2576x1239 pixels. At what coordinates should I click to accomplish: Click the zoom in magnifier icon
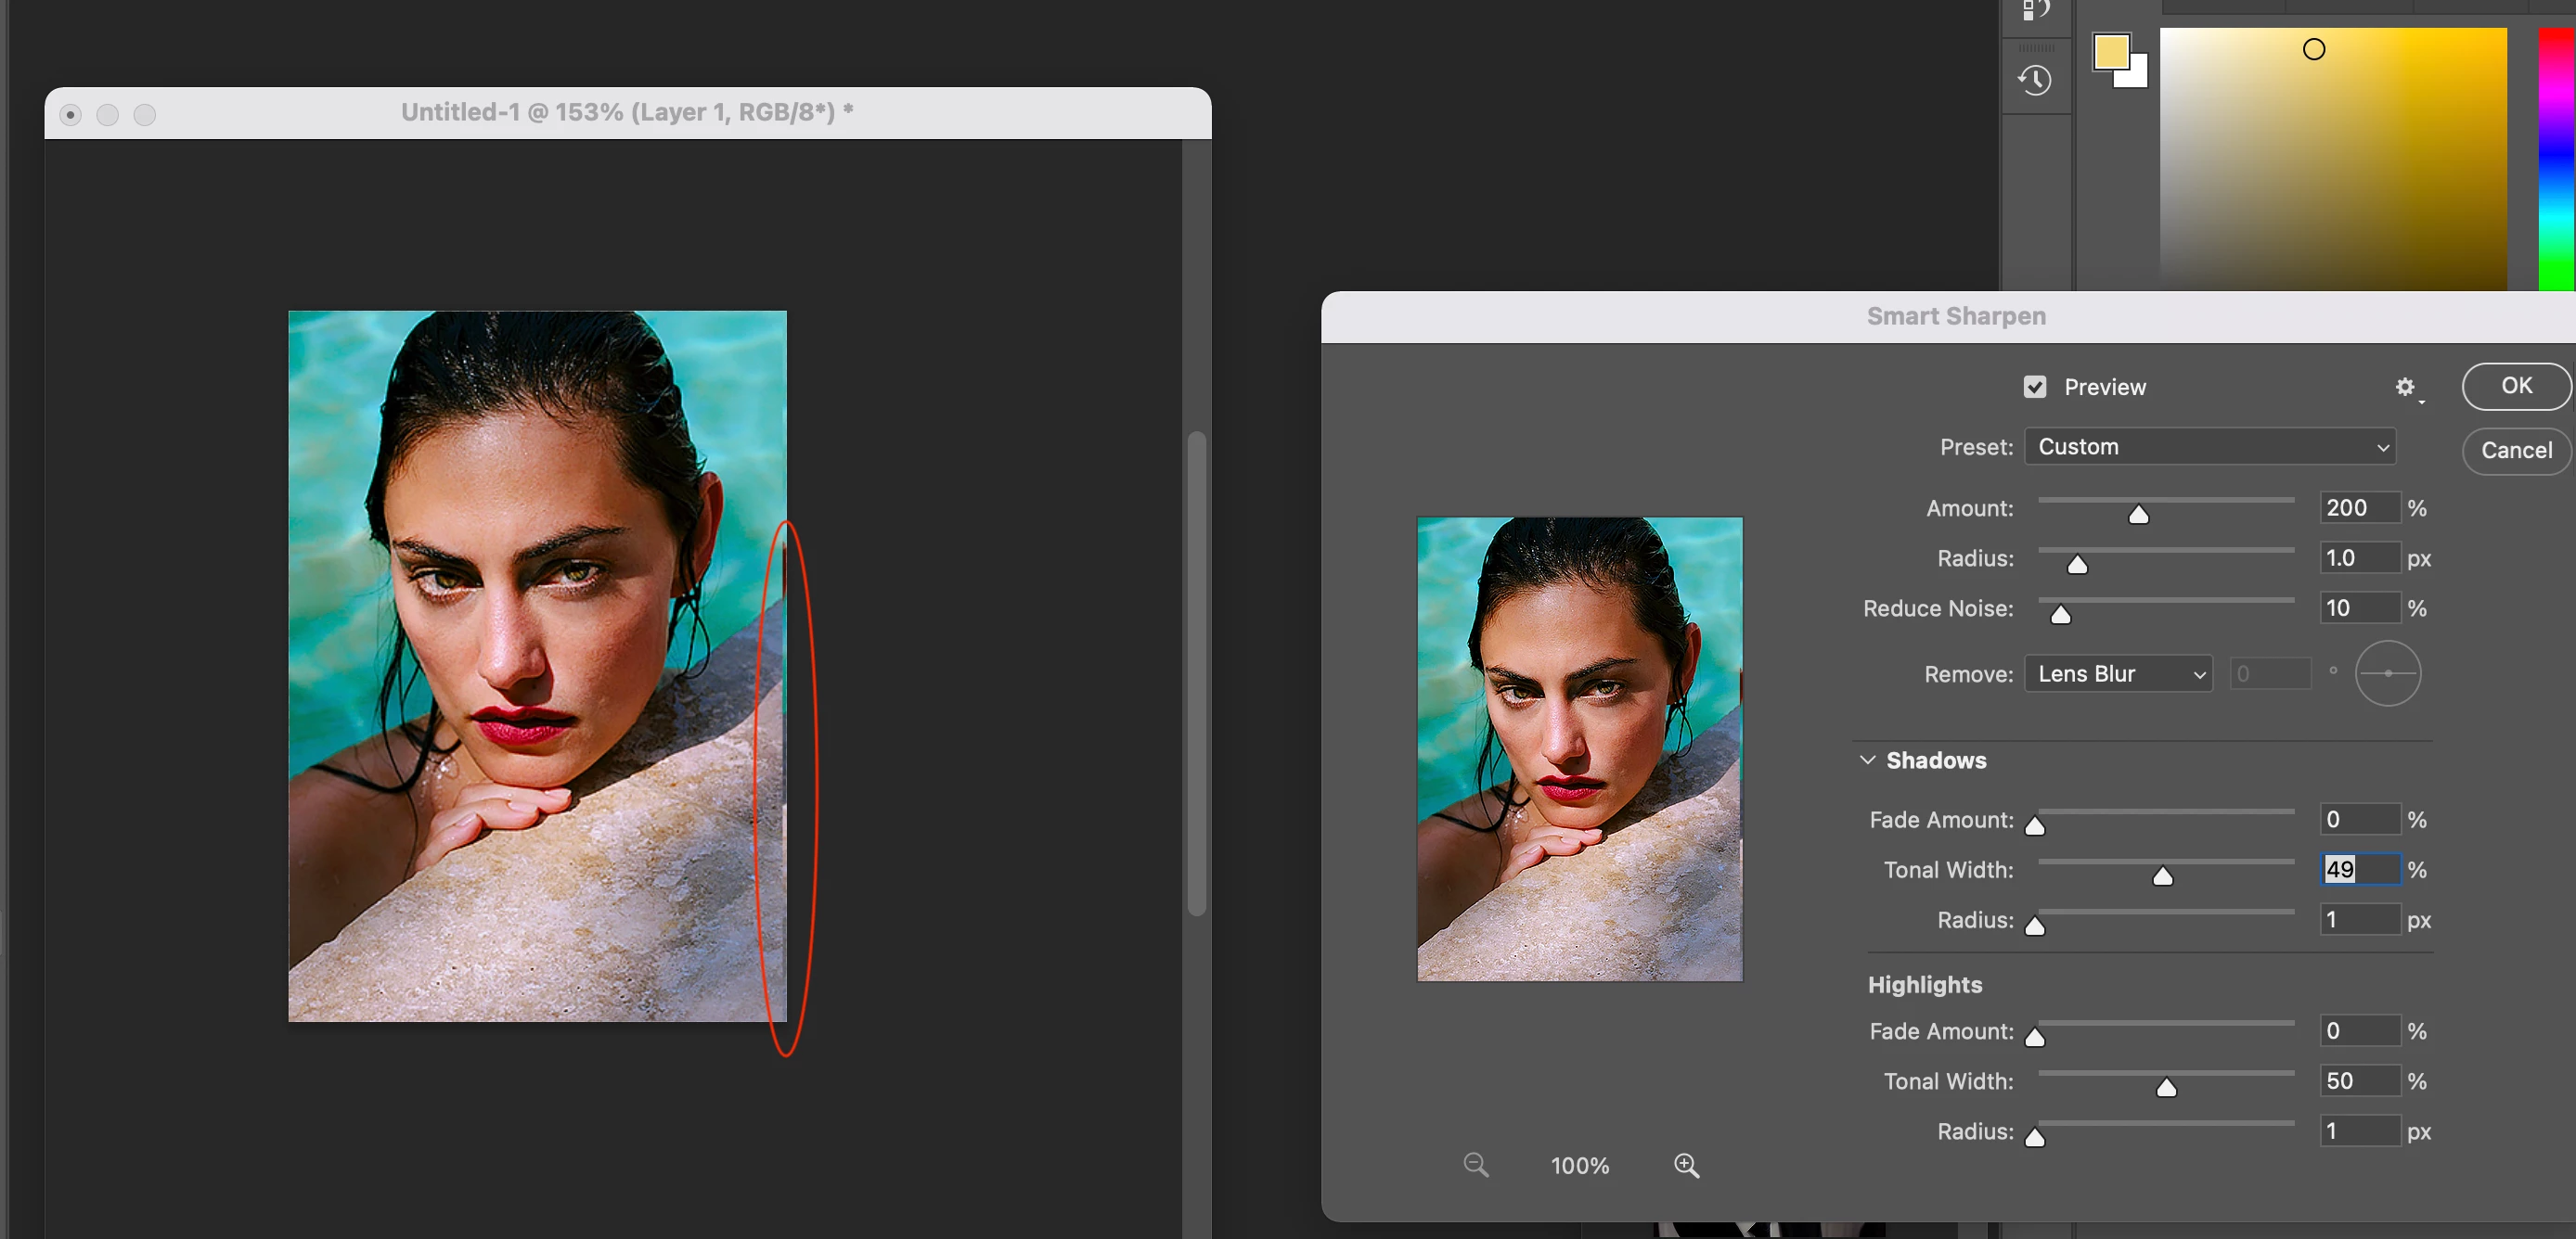click(x=1686, y=1165)
